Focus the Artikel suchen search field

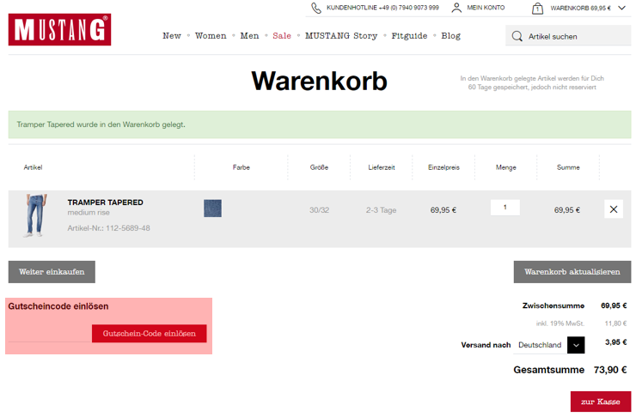pos(568,36)
